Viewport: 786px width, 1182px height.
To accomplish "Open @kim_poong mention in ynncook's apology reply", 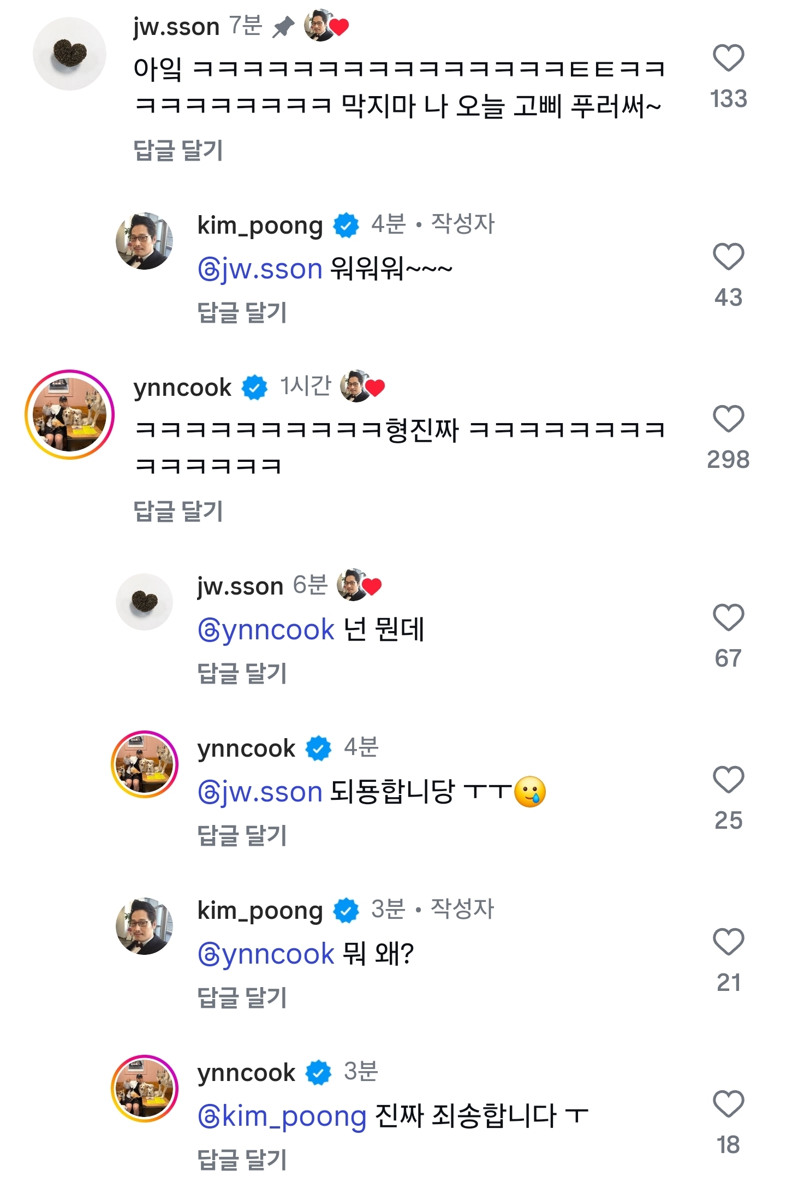I will pos(282,1116).
